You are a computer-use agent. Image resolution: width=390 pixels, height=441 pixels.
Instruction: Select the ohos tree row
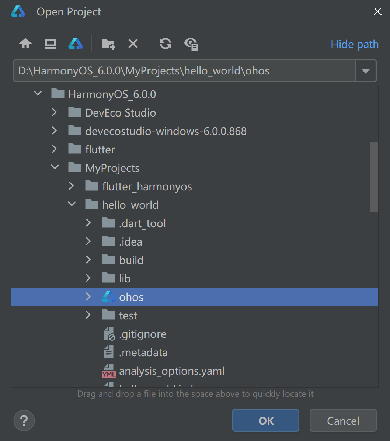click(x=195, y=297)
